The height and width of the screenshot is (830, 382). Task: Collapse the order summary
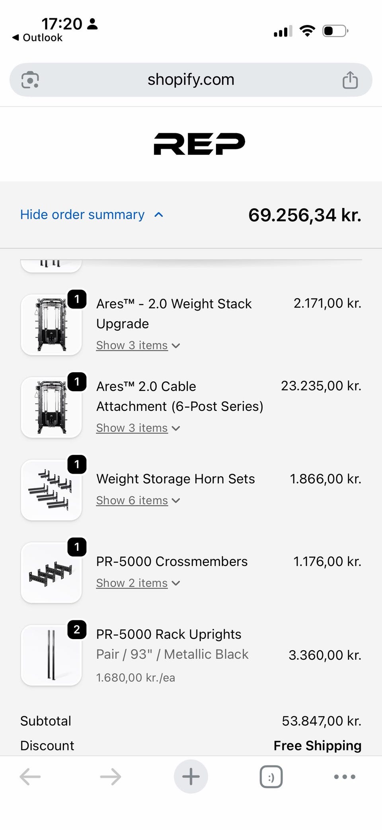click(92, 215)
